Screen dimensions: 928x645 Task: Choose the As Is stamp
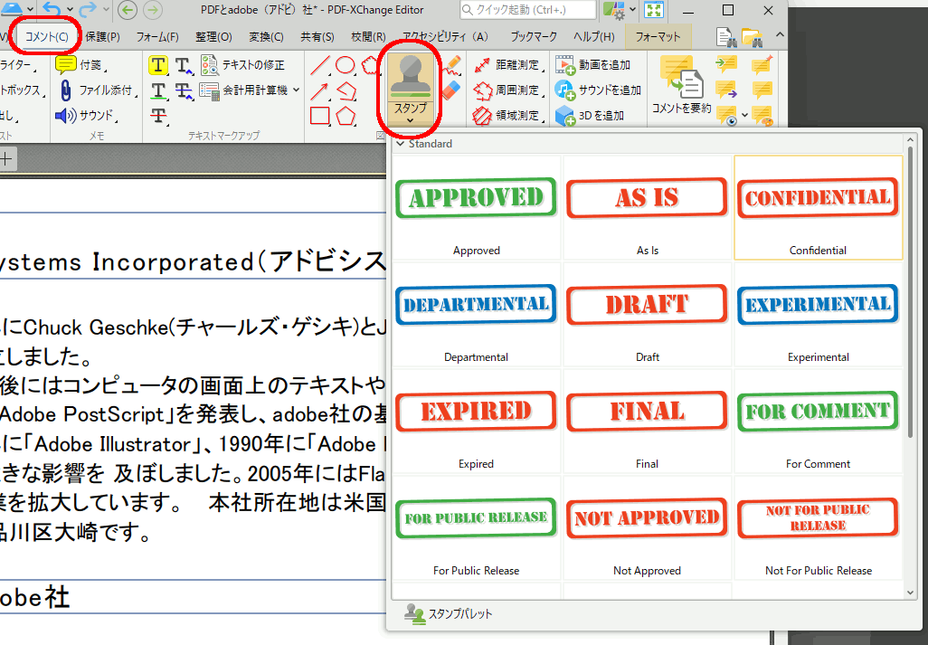point(648,208)
